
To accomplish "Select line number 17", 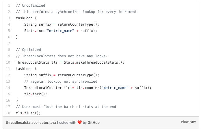I will (x=8, y=107).
